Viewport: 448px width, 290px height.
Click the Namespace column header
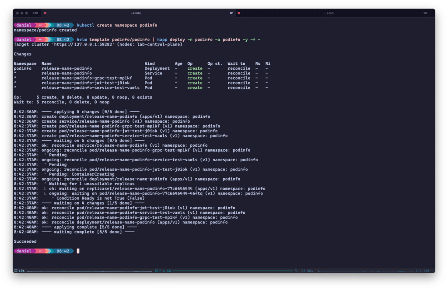pos(25,64)
